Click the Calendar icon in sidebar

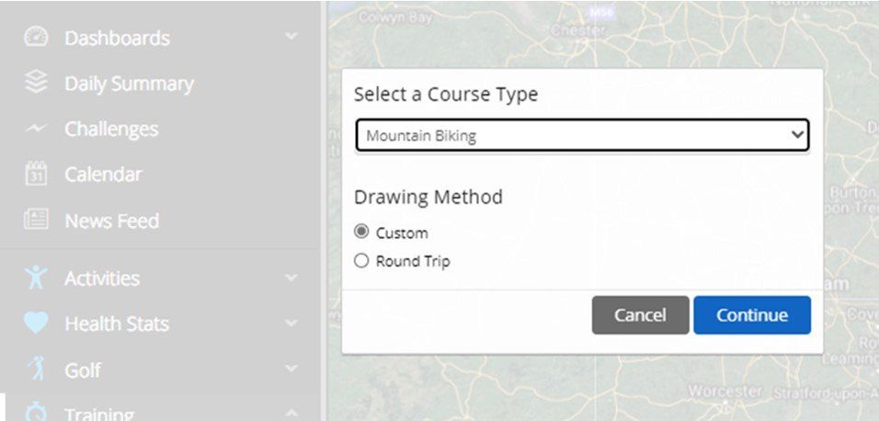tap(35, 174)
